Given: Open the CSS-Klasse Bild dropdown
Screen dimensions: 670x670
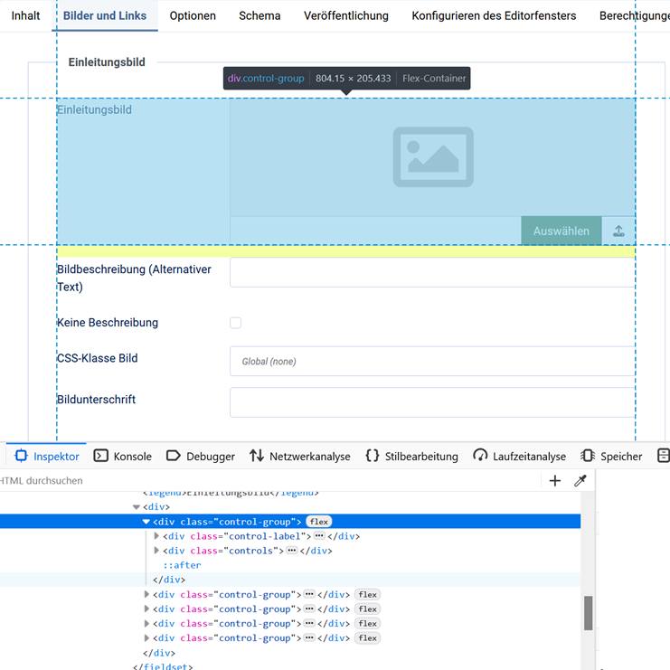Looking at the screenshot, I should coord(432,362).
